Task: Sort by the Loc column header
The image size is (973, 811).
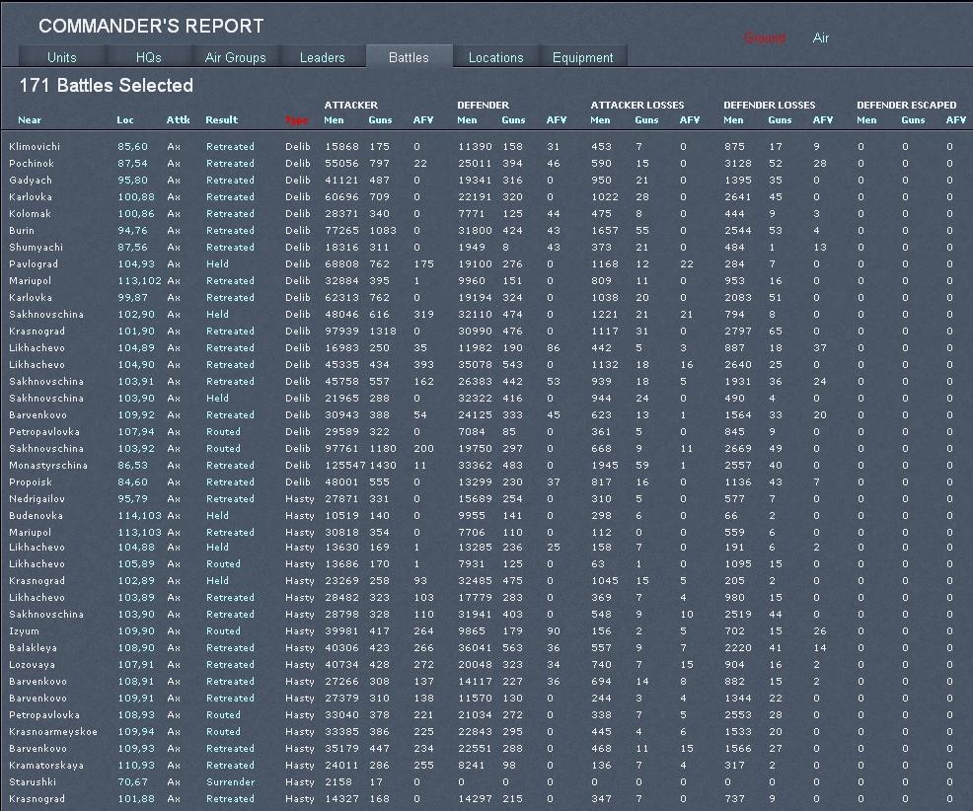Action: tap(124, 120)
